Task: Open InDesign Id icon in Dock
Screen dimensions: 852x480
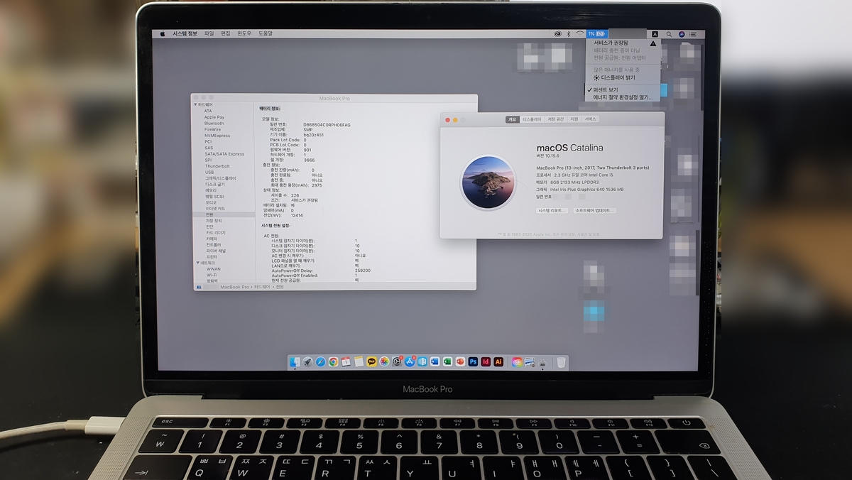Action: coord(486,362)
